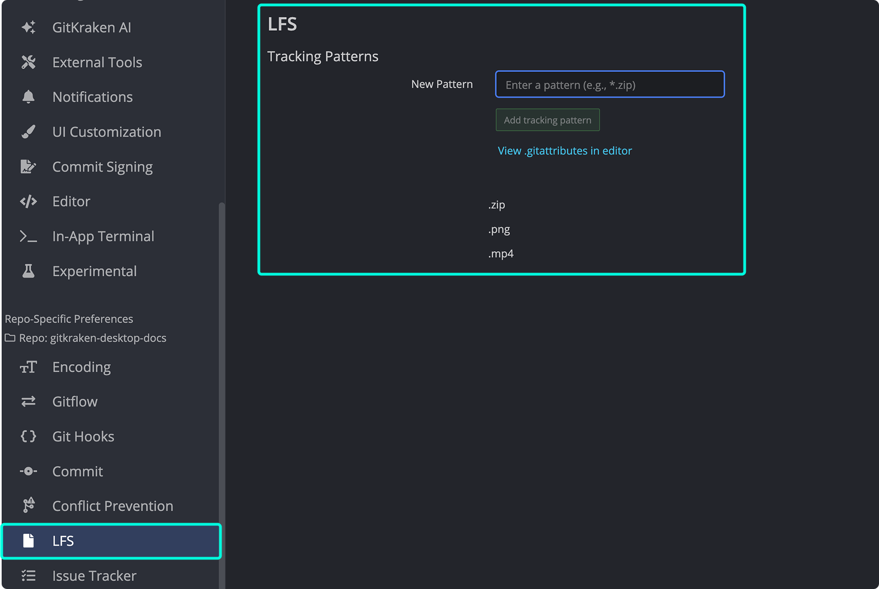Open the In-App Terminal prompt icon
879x589 pixels.
pyautogui.click(x=29, y=236)
